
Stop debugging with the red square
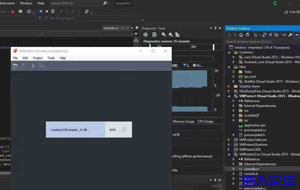click(x=47, y=11)
